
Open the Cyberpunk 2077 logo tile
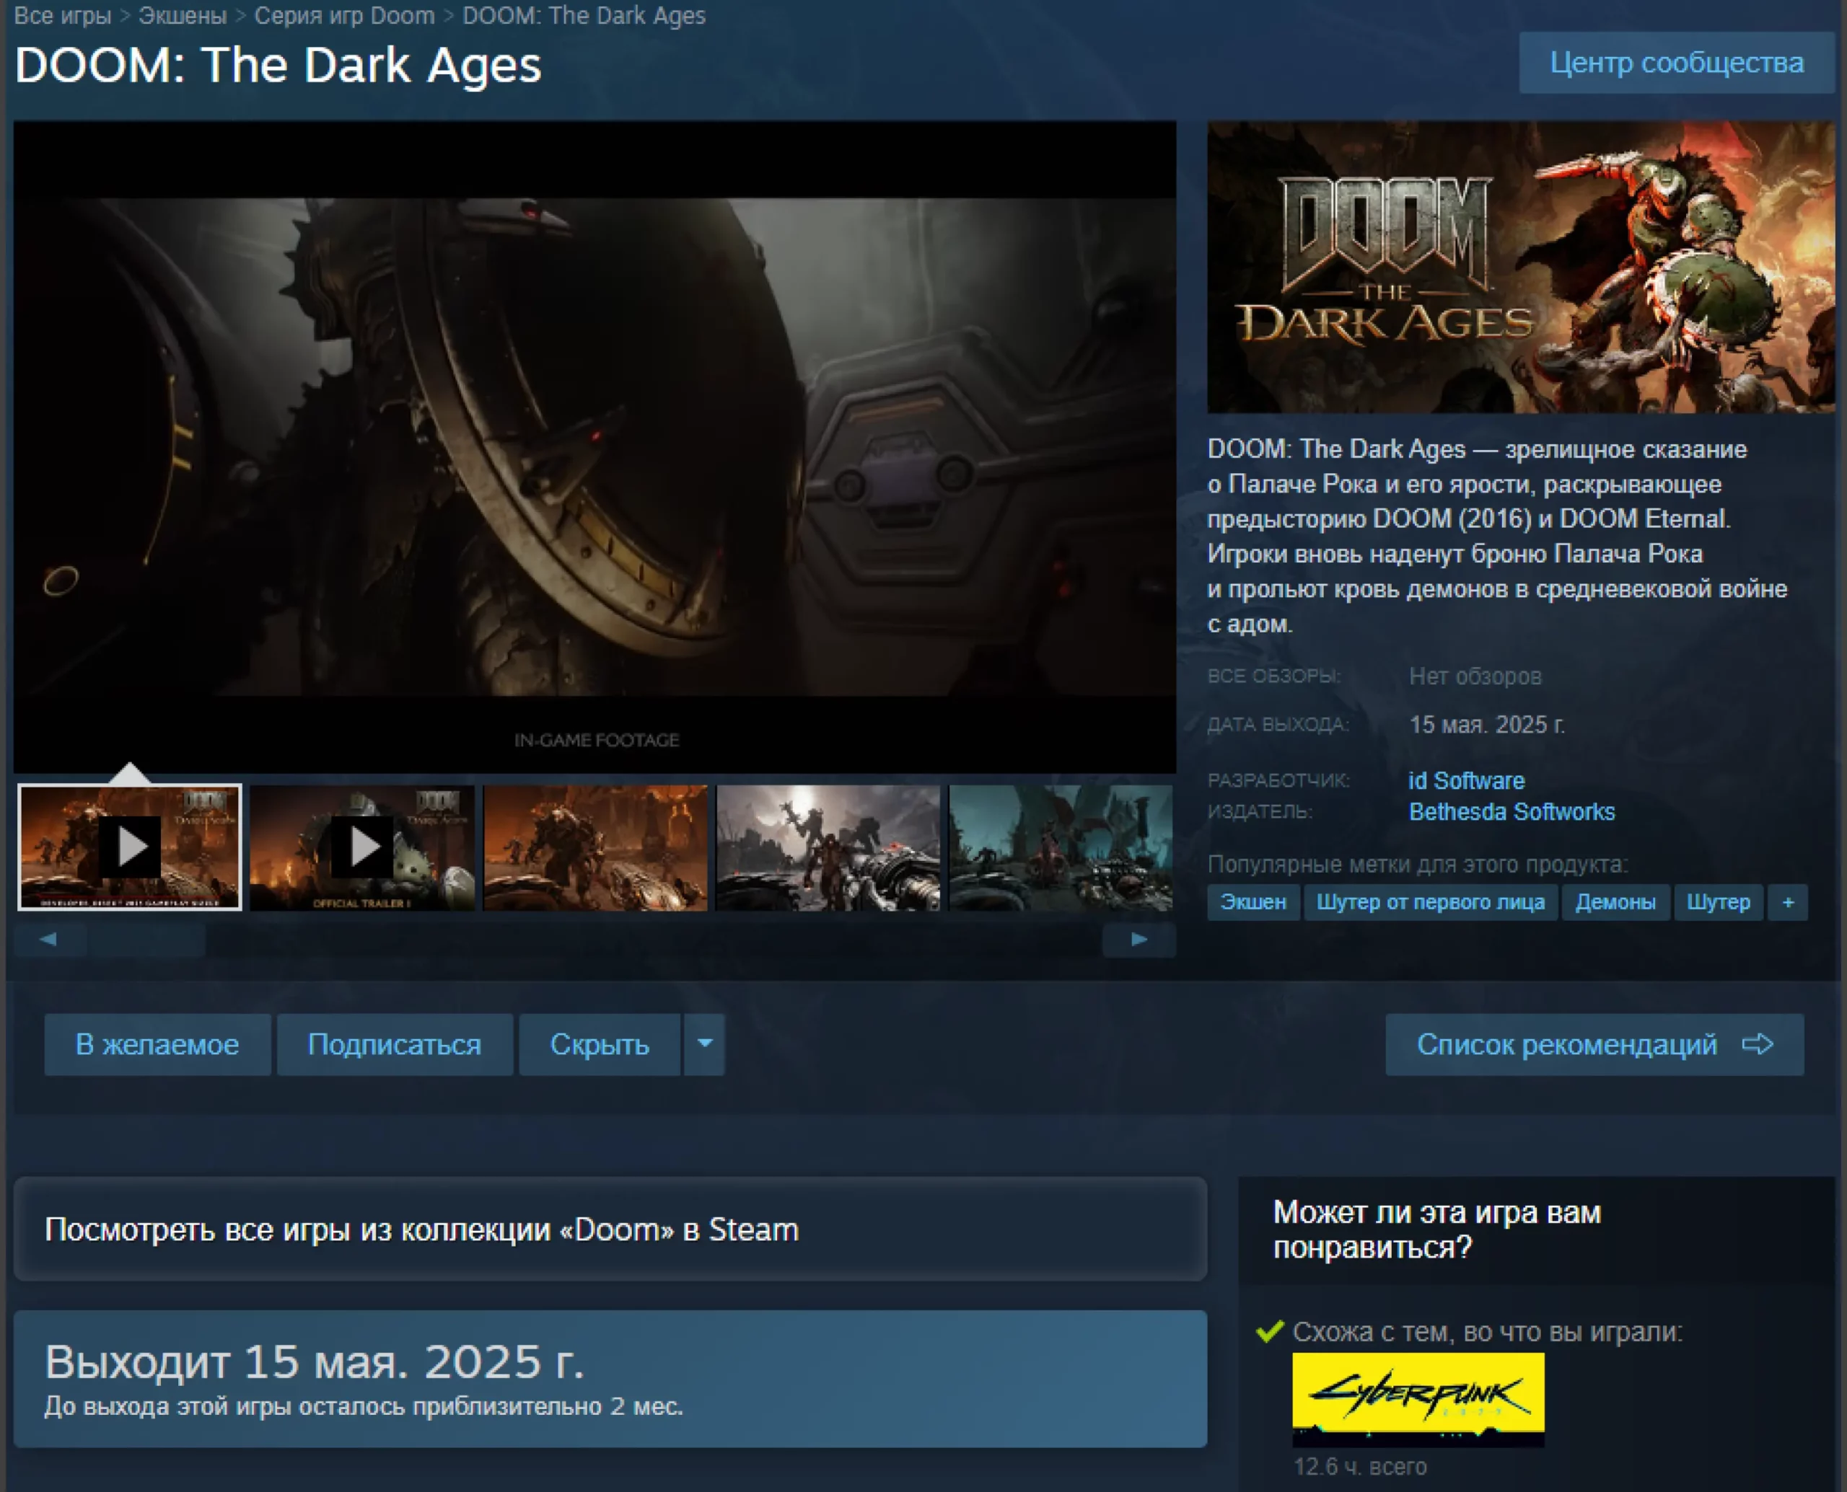pos(1417,1398)
